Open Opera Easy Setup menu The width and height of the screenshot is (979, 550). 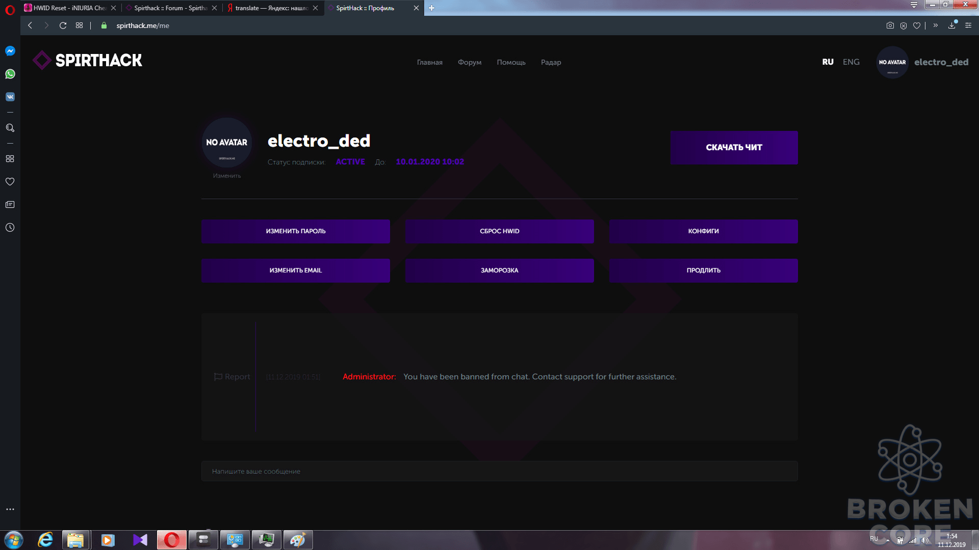[968, 25]
